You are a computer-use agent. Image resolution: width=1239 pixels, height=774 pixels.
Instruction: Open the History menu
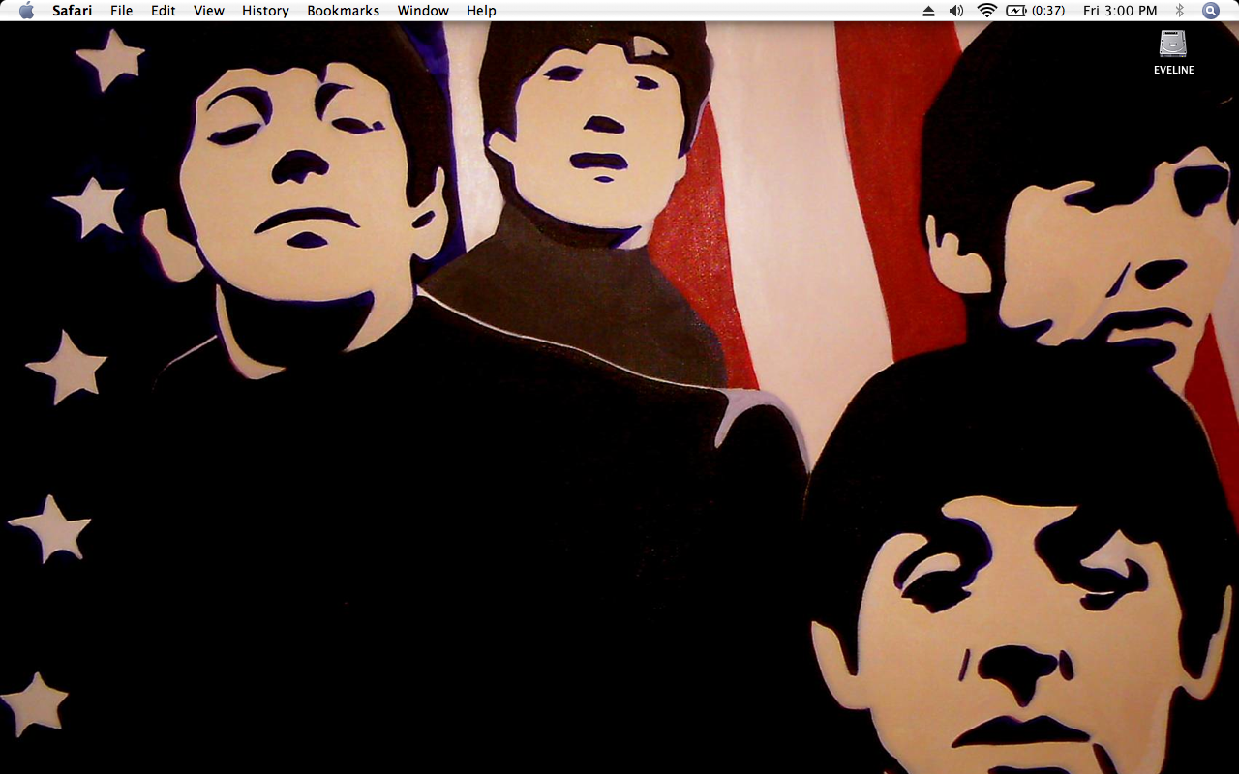pyautogui.click(x=265, y=11)
